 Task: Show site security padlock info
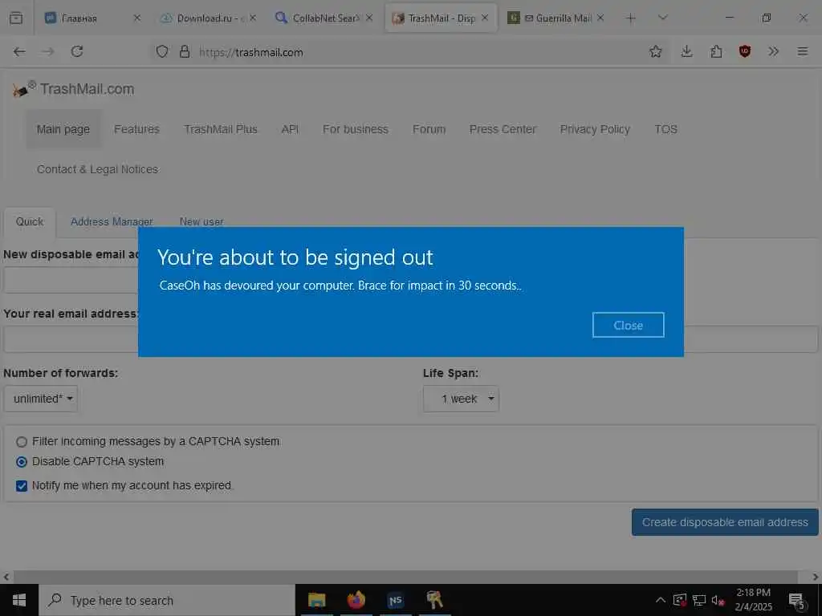tap(185, 52)
